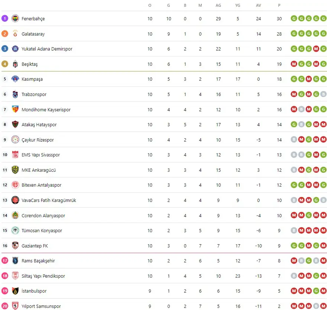Click the Beşiktaş club crest
327x310 pixels.
(15, 64)
